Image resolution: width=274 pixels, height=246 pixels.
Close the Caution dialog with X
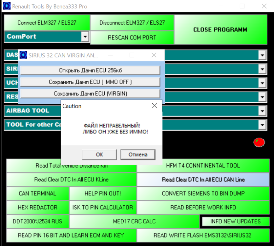[155, 106]
